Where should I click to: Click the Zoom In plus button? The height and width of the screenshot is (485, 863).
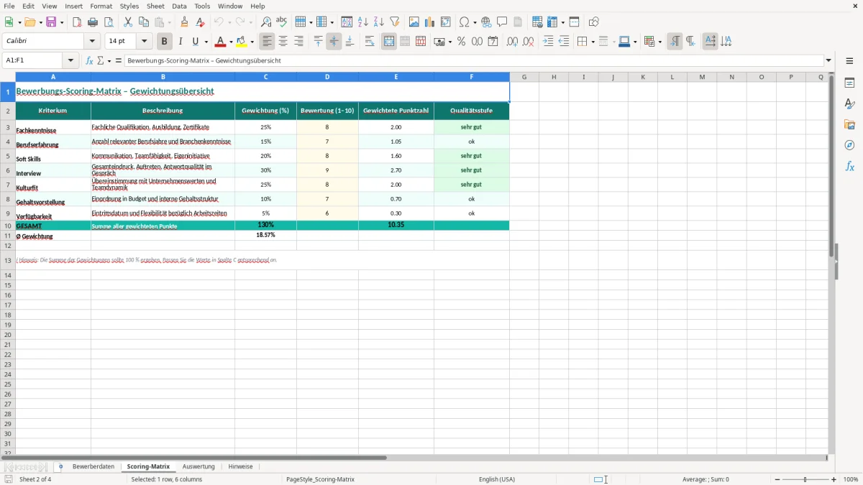point(834,479)
